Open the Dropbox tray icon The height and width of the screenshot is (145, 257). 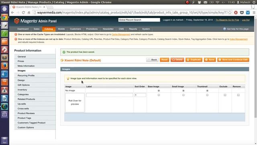point(199,2)
